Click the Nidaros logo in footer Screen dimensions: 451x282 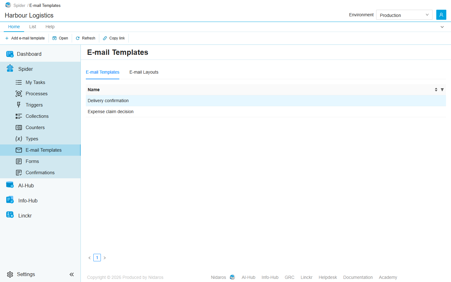coord(232,277)
